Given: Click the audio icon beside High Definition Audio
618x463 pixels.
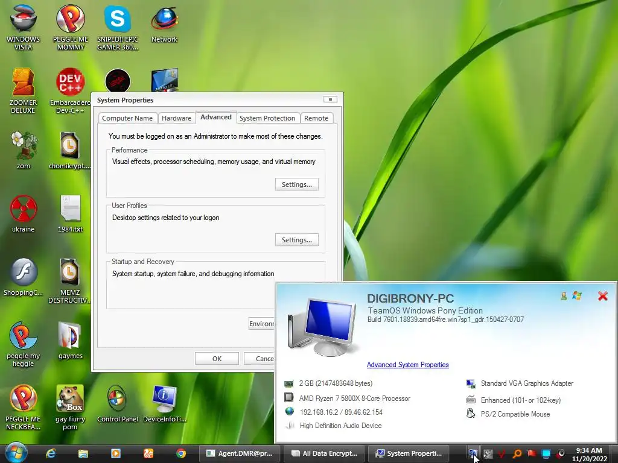Looking at the screenshot, I should pos(290,425).
